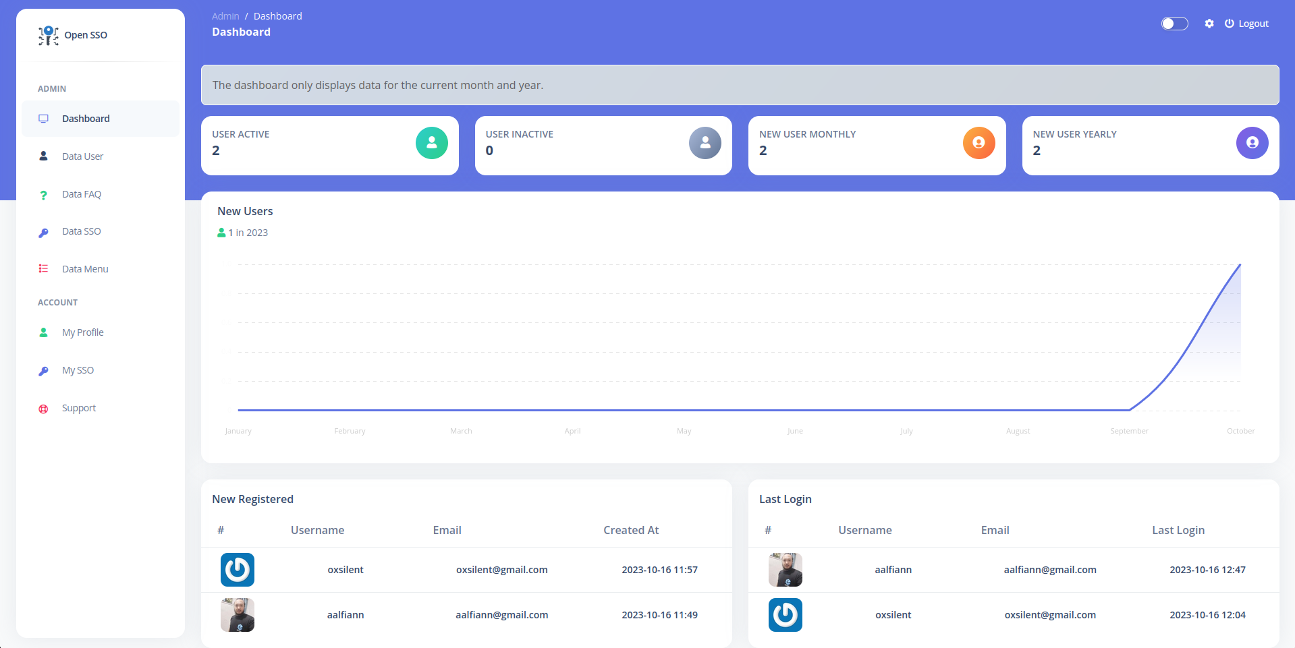
Task: Click the list icon next to Data Menu
Action: pos(43,268)
